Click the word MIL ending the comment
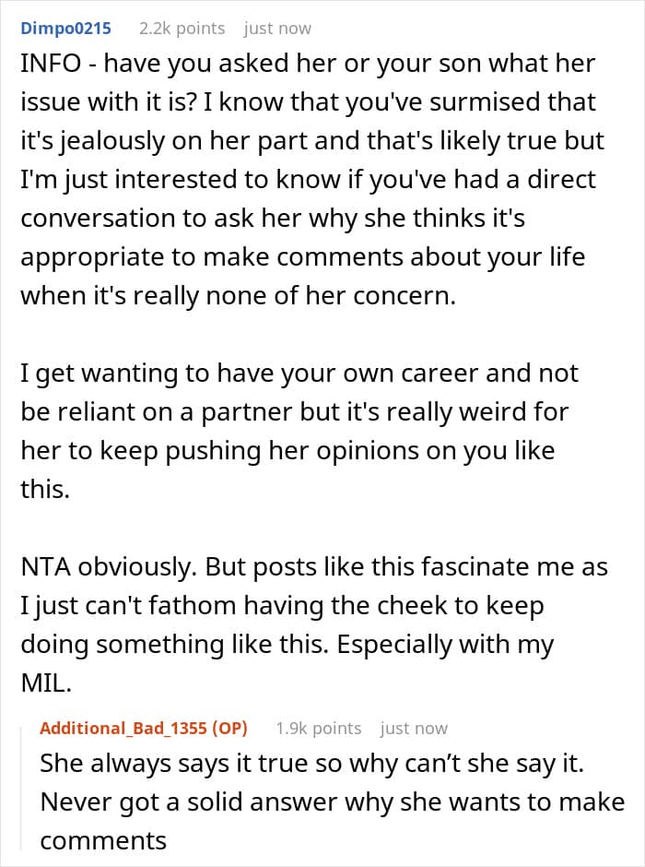This screenshot has width=645, height=867. click(40, 683)
